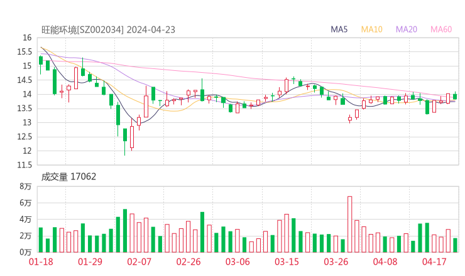This screenshot has height=276, width=465.
Task: Click the 2万 volume axis label
Action: click(26, 236)
